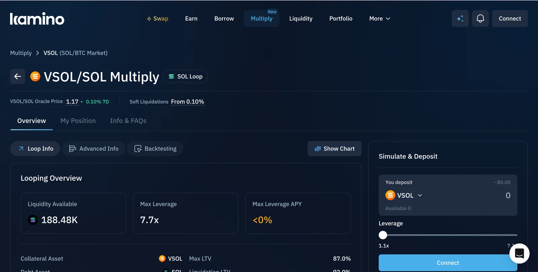This screenshot has width=538, height=272.
Task: Click the Max Leverage APY value <0%
Action: pos(262,220)
